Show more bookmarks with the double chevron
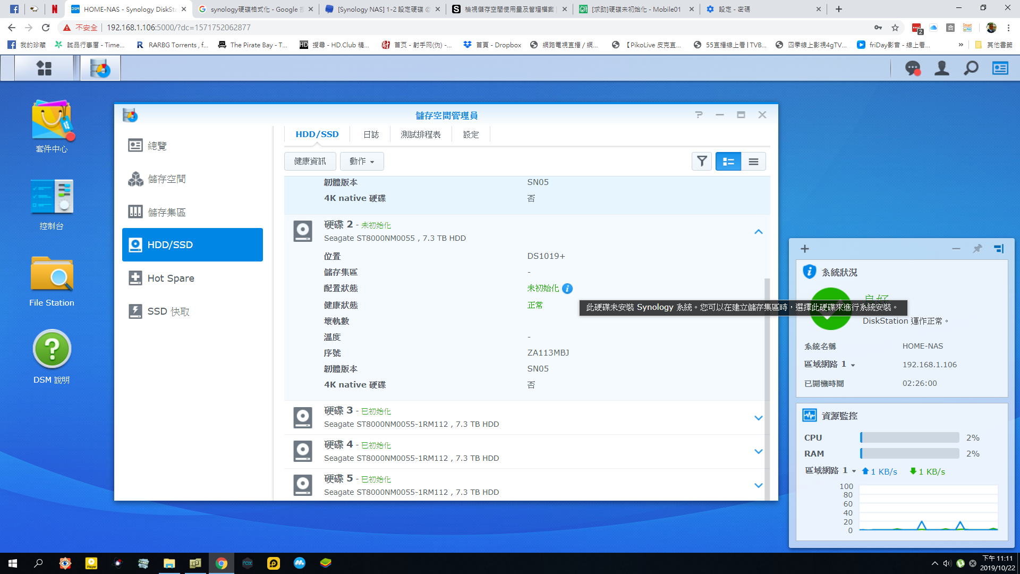The height and width of the screenshot is (574, 1020). tap(961, 45)
